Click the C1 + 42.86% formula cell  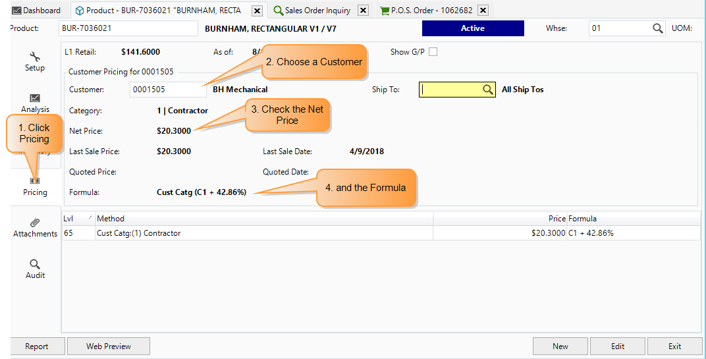coord(634,233)
